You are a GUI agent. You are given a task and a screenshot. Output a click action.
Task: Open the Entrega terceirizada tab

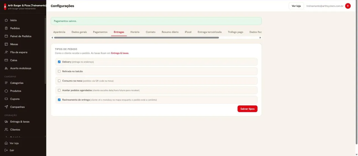coord(209,32)
